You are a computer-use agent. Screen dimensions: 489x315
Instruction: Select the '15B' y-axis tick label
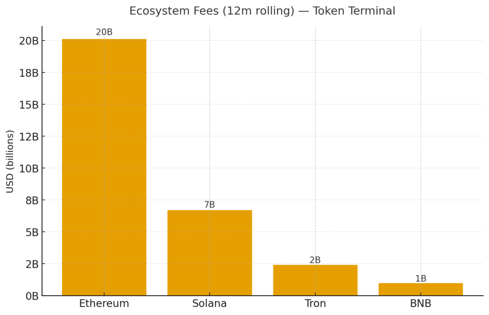tap(28, 104)
